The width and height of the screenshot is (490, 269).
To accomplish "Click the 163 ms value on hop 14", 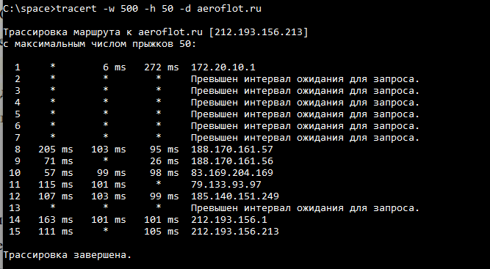I will pos(56,220).
